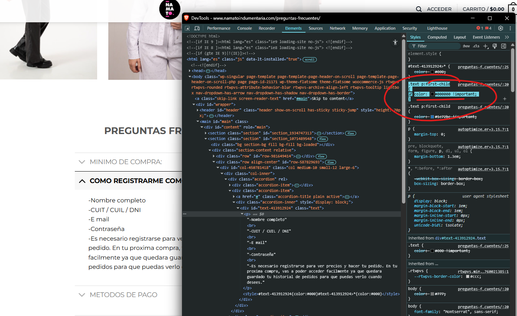Toggle the .cls element classes button
The width and height of the screenshot is (517, 316).
(476, 46)
